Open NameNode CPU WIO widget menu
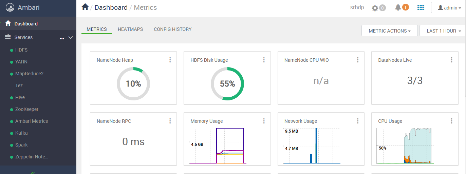 click(358, 60)
